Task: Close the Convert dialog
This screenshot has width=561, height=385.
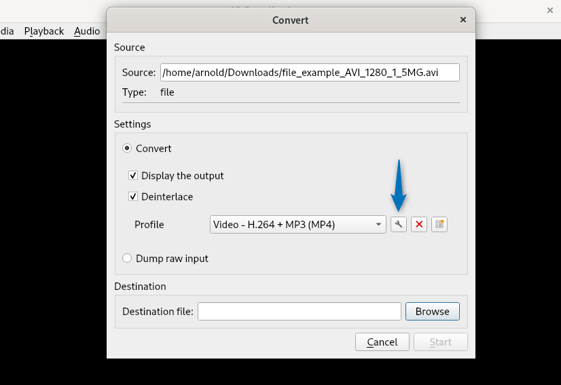Action: [x=463, y=20]
